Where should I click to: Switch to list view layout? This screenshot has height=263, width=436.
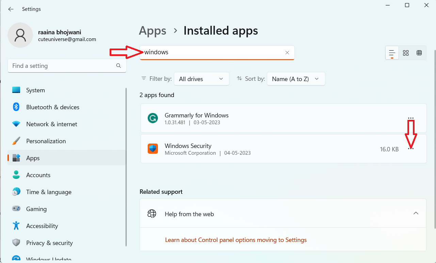pos(392,53)
